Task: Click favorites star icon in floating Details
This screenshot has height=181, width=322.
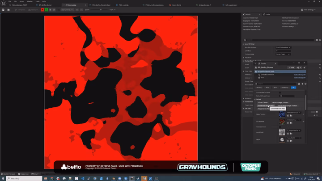Action: coord(302,84)
